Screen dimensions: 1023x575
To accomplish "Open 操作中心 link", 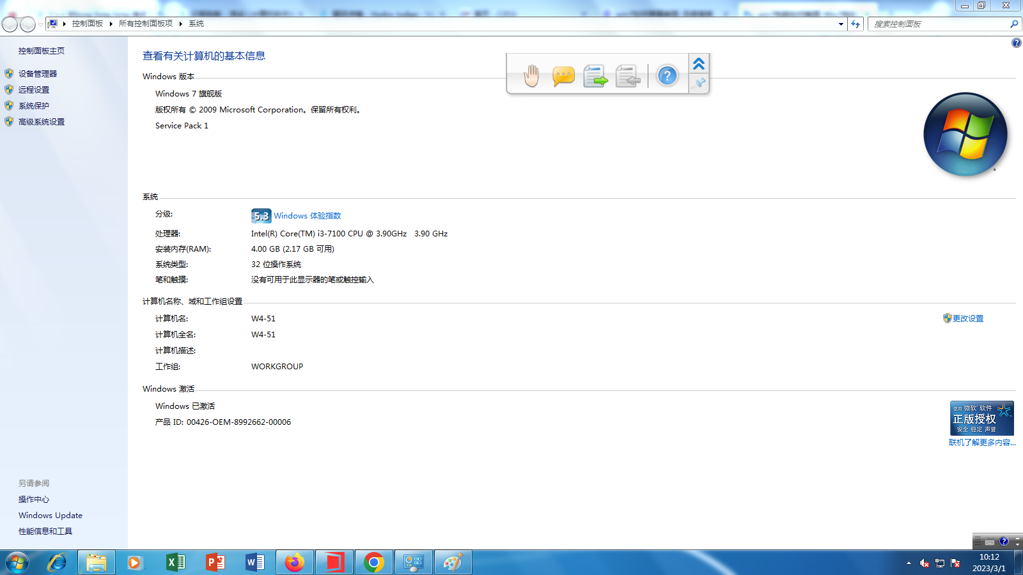I will (34, 500).
